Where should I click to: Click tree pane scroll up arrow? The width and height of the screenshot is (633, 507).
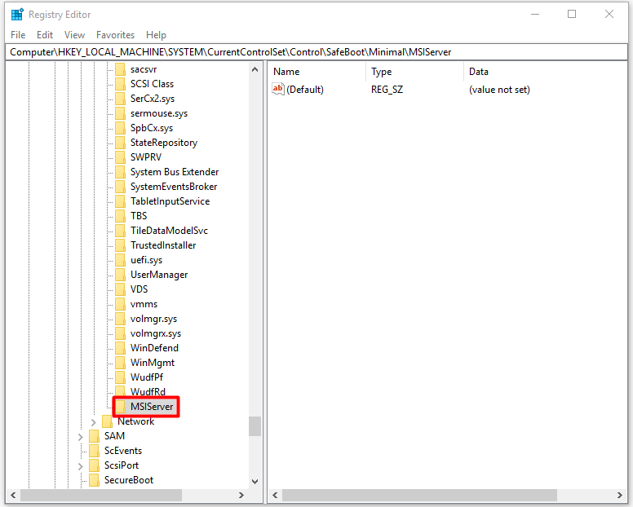tap(255, 69)
